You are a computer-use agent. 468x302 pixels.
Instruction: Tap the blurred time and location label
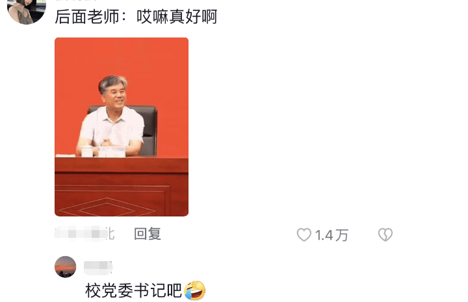coord(84,233)
